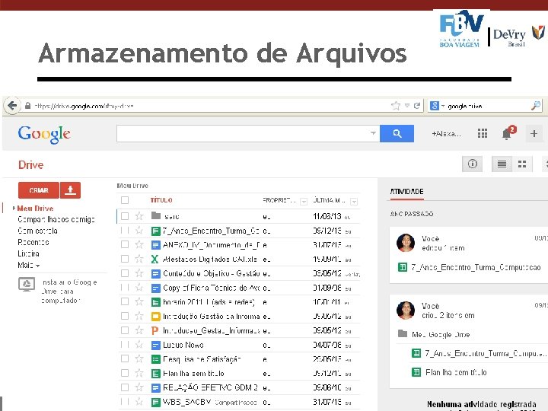Open the Google search options dropdown arrow
The height and width of the screenshot is (411, 548).
point(373,133)
